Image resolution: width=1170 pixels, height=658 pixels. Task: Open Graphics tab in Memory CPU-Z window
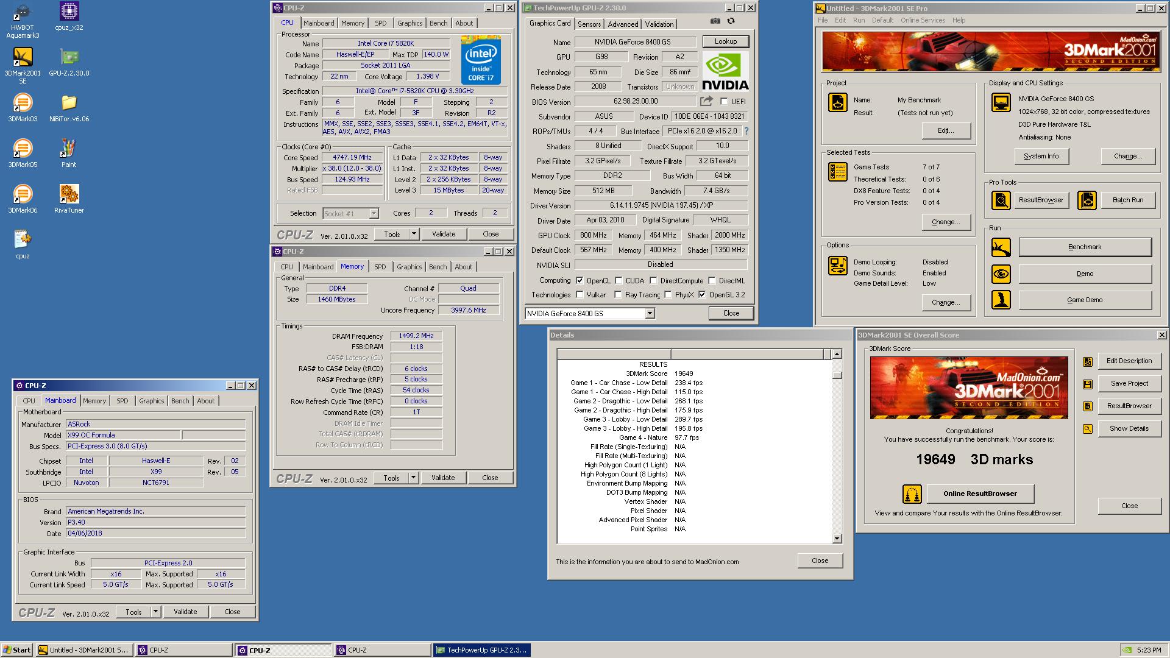[409, 267]
